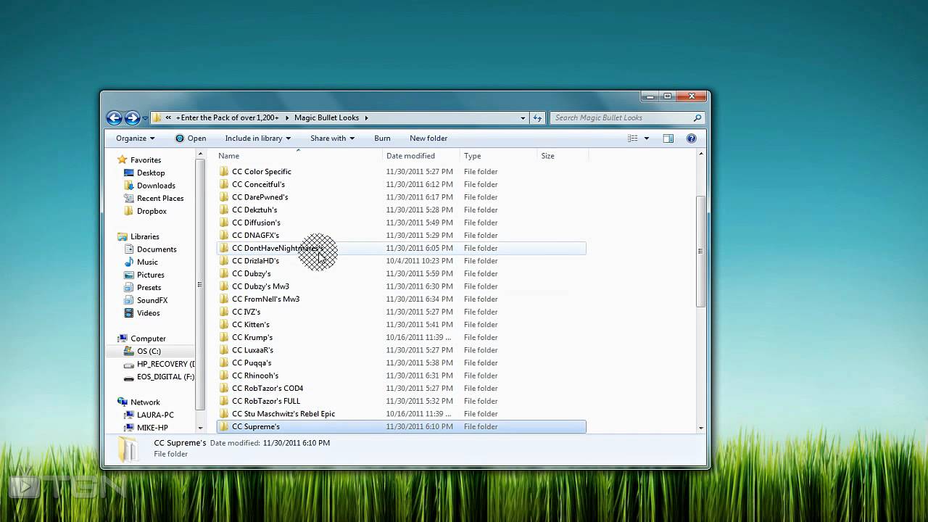
Task: Select CC Stu Maschwitz's Rebel Epic folder
Action: tap(401, 414)
